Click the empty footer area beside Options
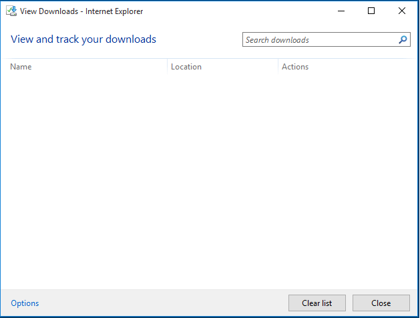This screenshot has height=318, width=420. pos(160,303)
